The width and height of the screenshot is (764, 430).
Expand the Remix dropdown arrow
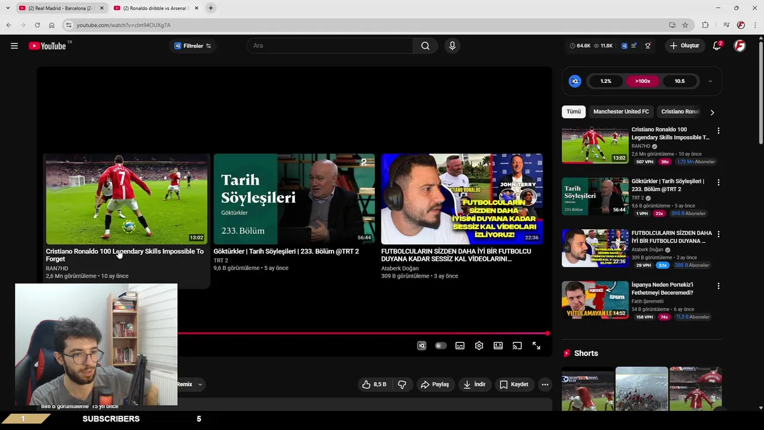[200, 385]
